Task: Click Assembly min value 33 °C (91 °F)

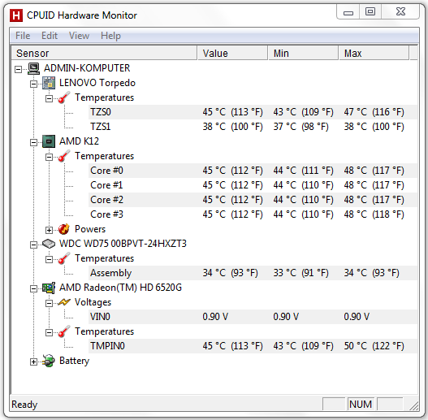Action: coord(300,273)
